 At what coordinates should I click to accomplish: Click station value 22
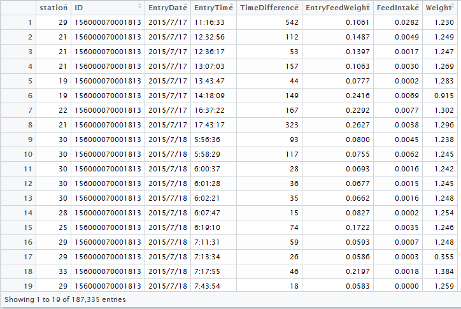click(63, 110)
